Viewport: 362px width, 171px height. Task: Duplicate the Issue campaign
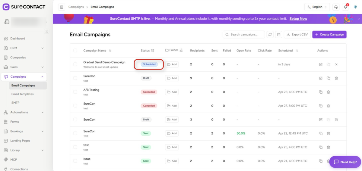tap(321, 161)
